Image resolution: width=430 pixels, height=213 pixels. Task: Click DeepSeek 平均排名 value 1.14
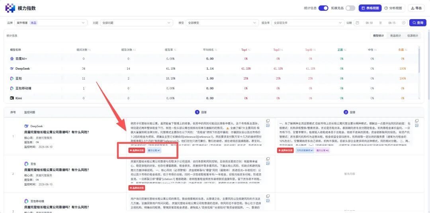[210, 68]
